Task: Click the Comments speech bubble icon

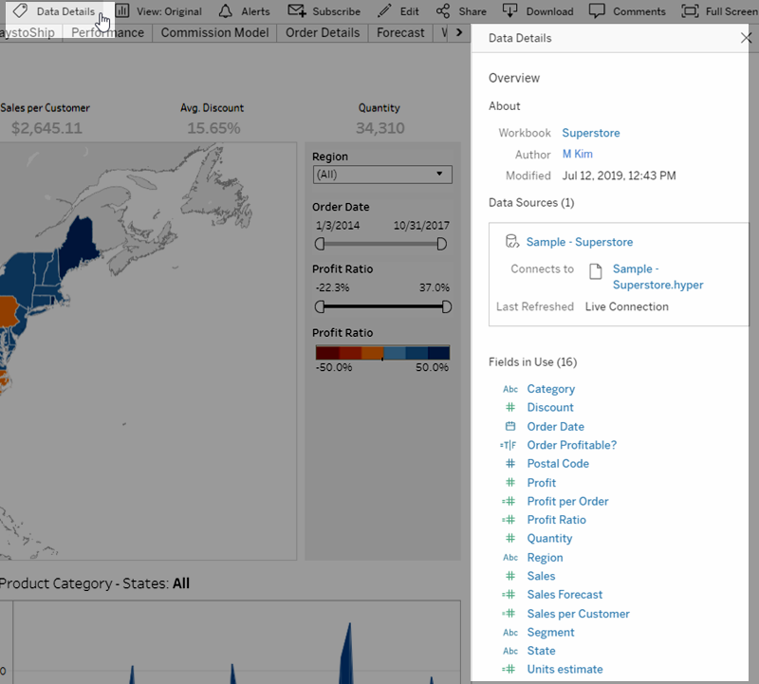Action: tap(597, 10)
